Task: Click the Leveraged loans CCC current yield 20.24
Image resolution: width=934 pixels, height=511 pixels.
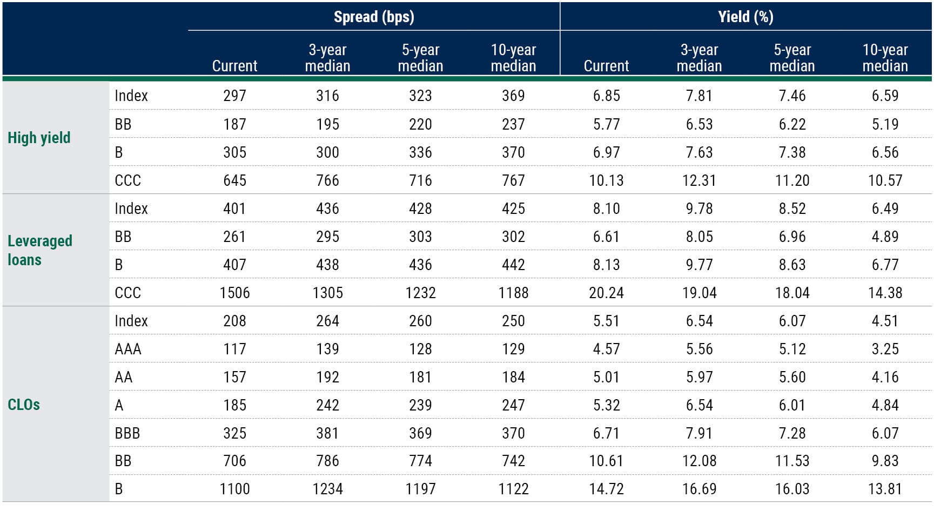Action: (x=606, y=293)
